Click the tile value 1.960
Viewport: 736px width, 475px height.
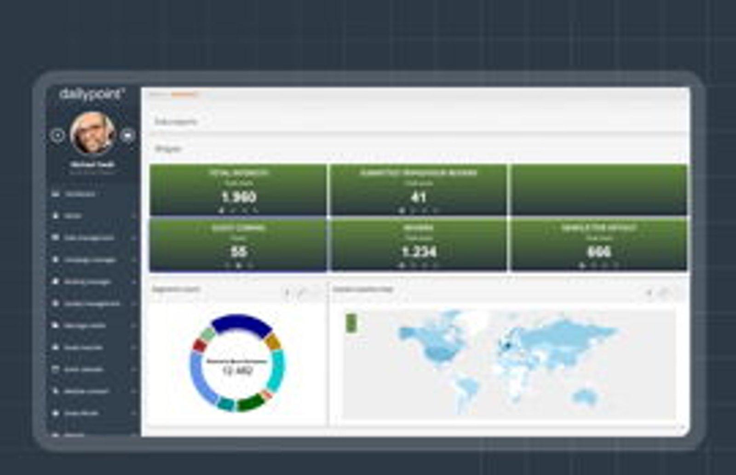coord(238,197)
